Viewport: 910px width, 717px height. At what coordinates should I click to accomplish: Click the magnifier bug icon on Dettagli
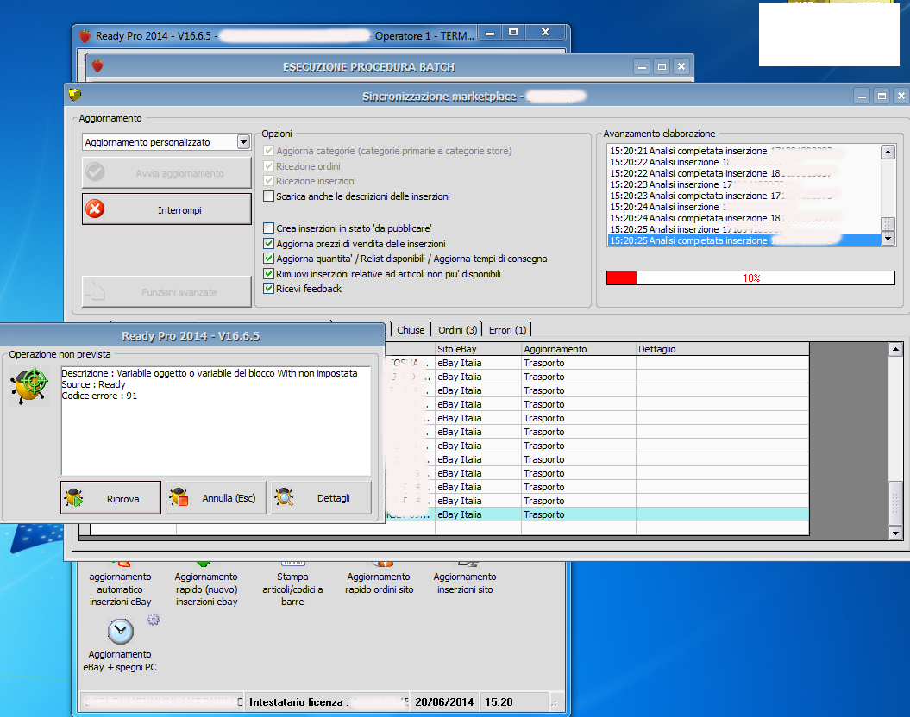[x=286, y=497]
